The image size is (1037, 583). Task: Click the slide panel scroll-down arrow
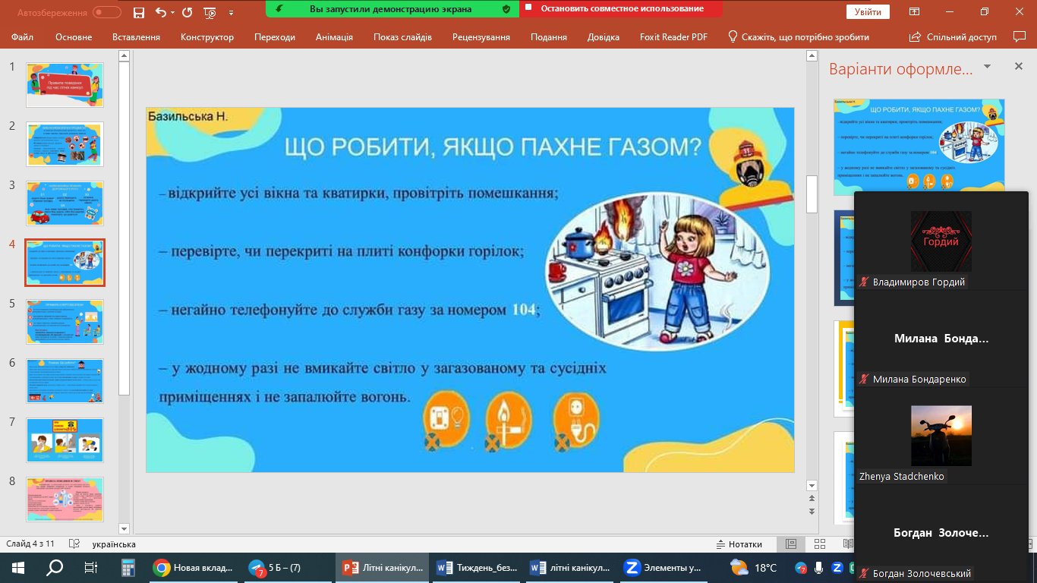pyautogui.click(x=125, y=528)
